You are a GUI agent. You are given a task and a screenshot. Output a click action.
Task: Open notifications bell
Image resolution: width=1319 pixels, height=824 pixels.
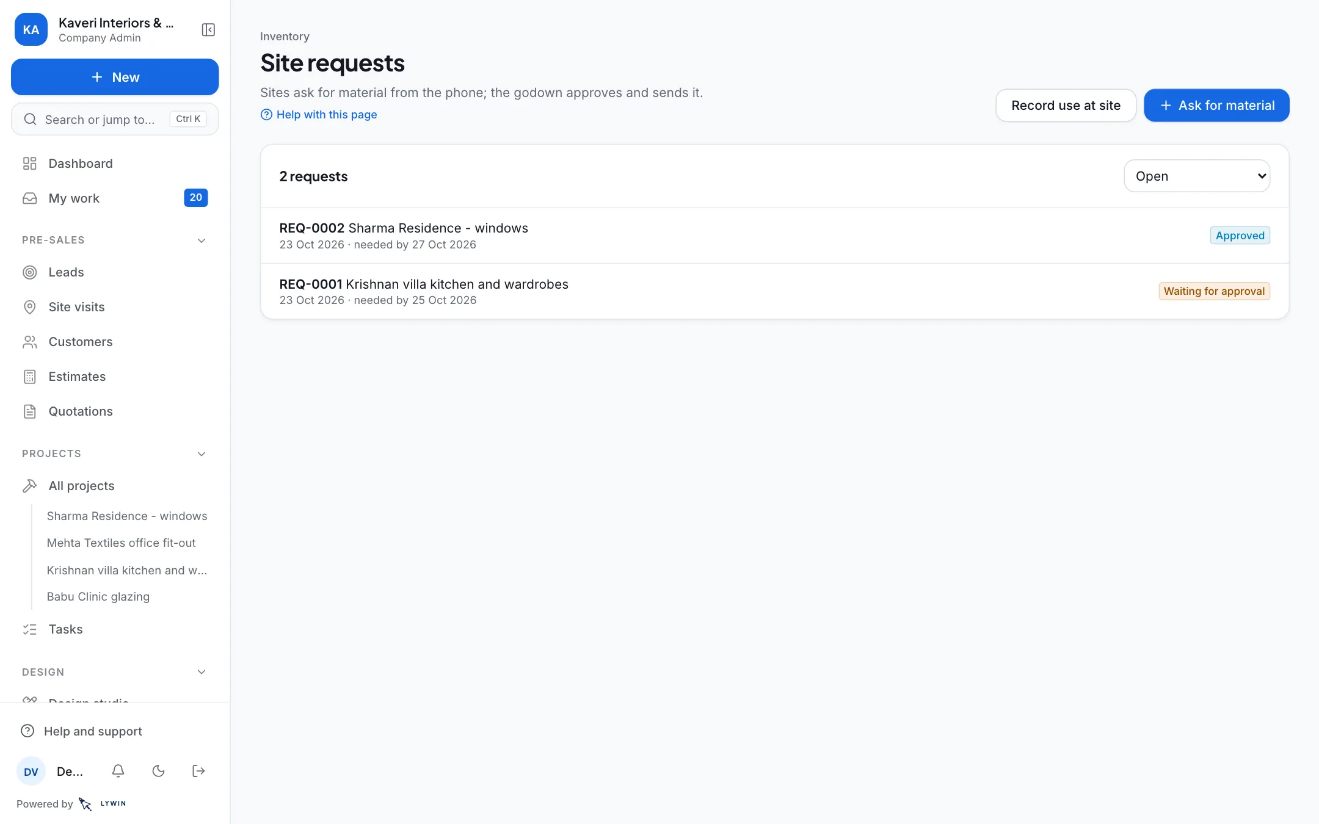[x=118, y=771]
